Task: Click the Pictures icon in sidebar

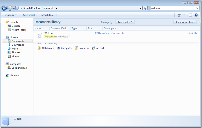Action: (x=9, y=52)
